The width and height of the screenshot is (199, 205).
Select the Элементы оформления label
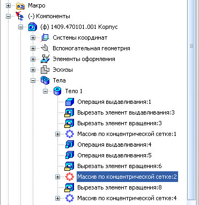click(x=84, y=59)
